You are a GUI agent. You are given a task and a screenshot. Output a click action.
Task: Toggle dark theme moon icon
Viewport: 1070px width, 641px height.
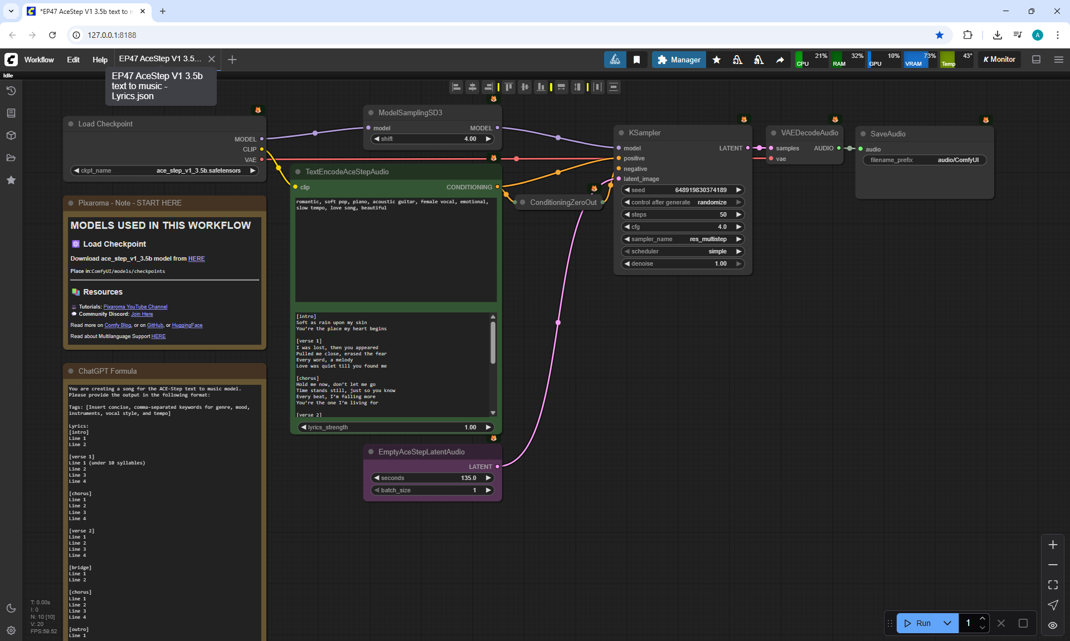tap(11, 608)
